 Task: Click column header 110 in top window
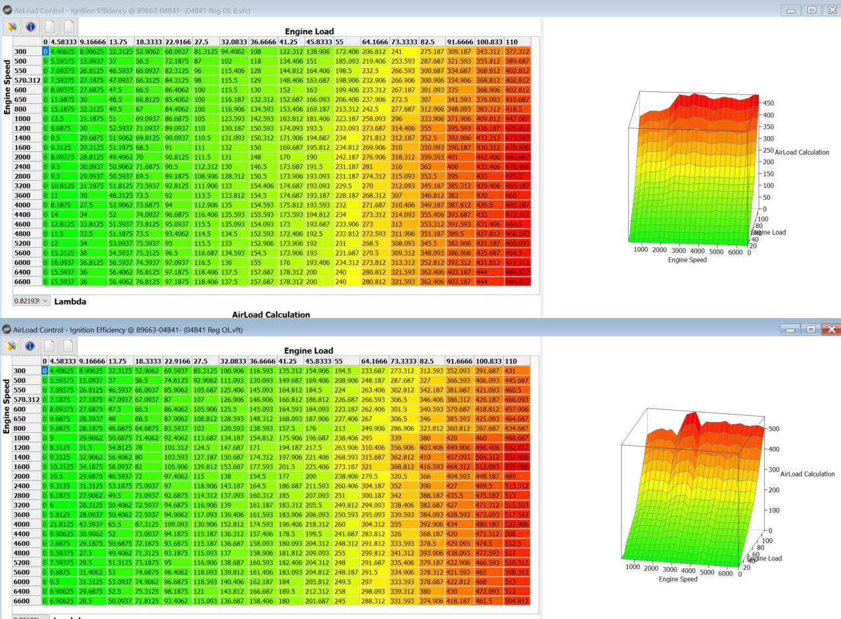coord(518,41)
